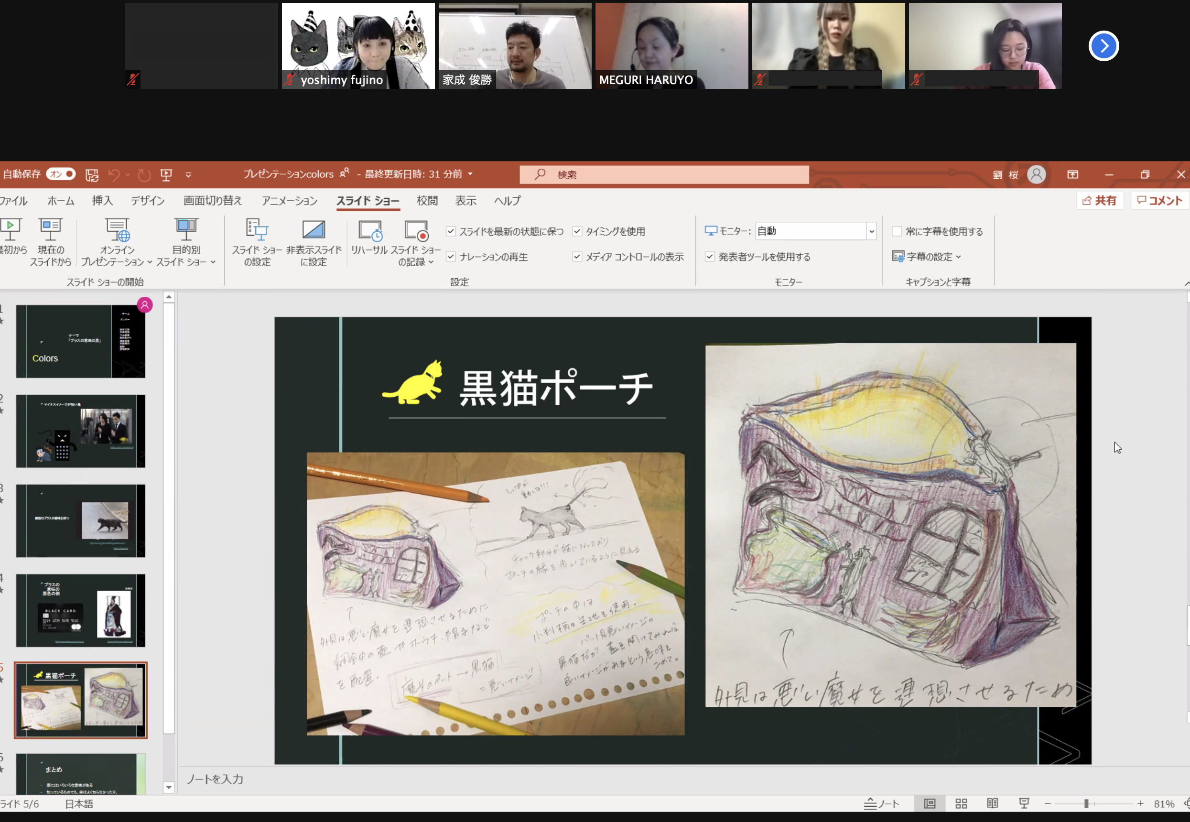Open 表示 tab
Image resolution: width=1190 pixels, height=822 pixels.
coord(465,201)
